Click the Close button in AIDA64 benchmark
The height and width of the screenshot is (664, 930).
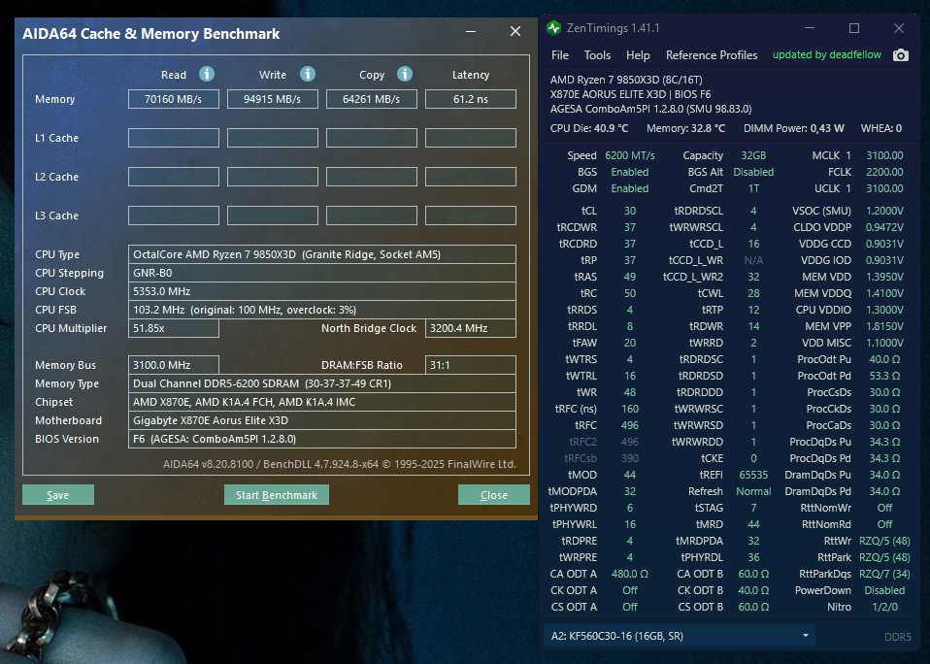[493, 495]
